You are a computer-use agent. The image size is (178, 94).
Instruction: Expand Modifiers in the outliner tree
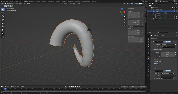tap(154, 13)
